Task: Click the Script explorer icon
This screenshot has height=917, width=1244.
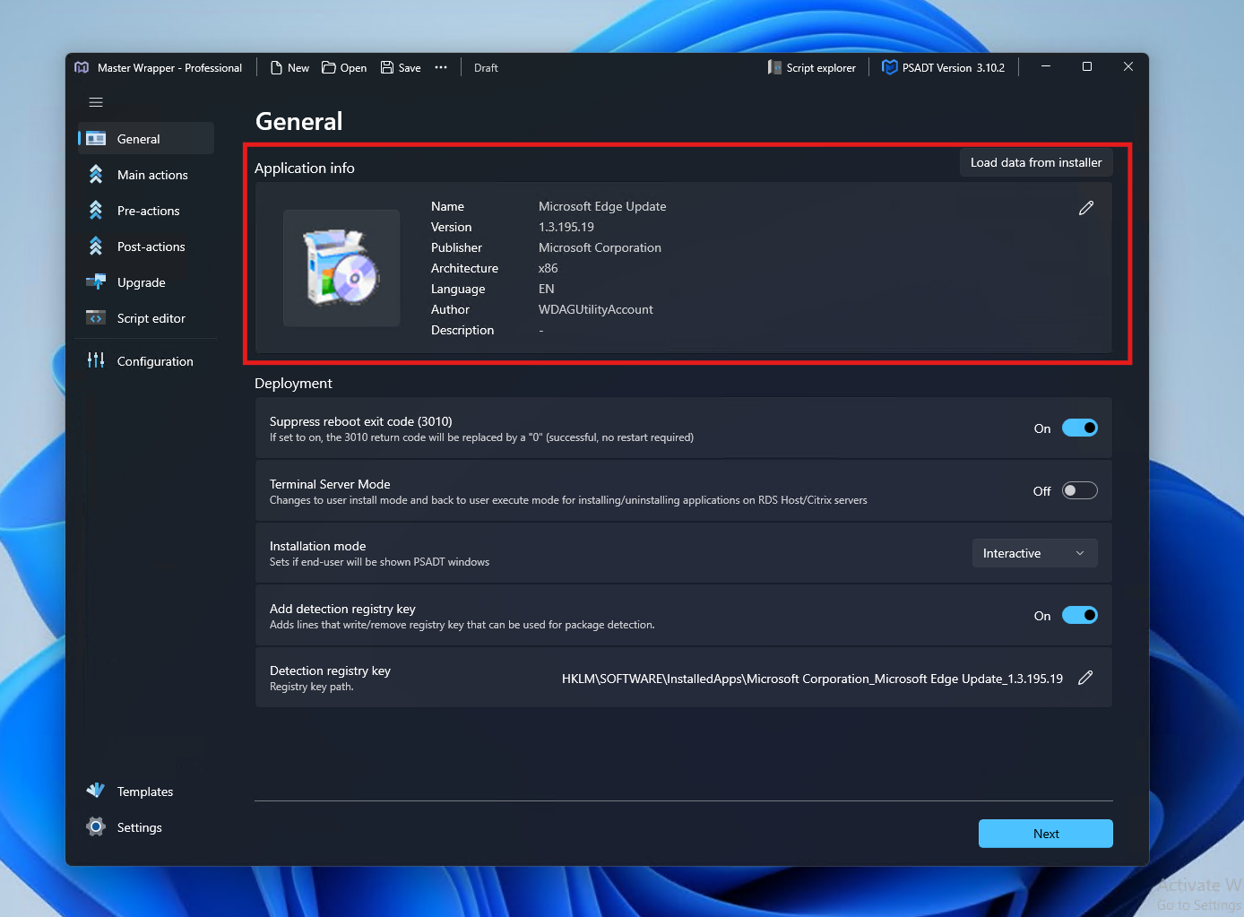Action: coord(774,67)
